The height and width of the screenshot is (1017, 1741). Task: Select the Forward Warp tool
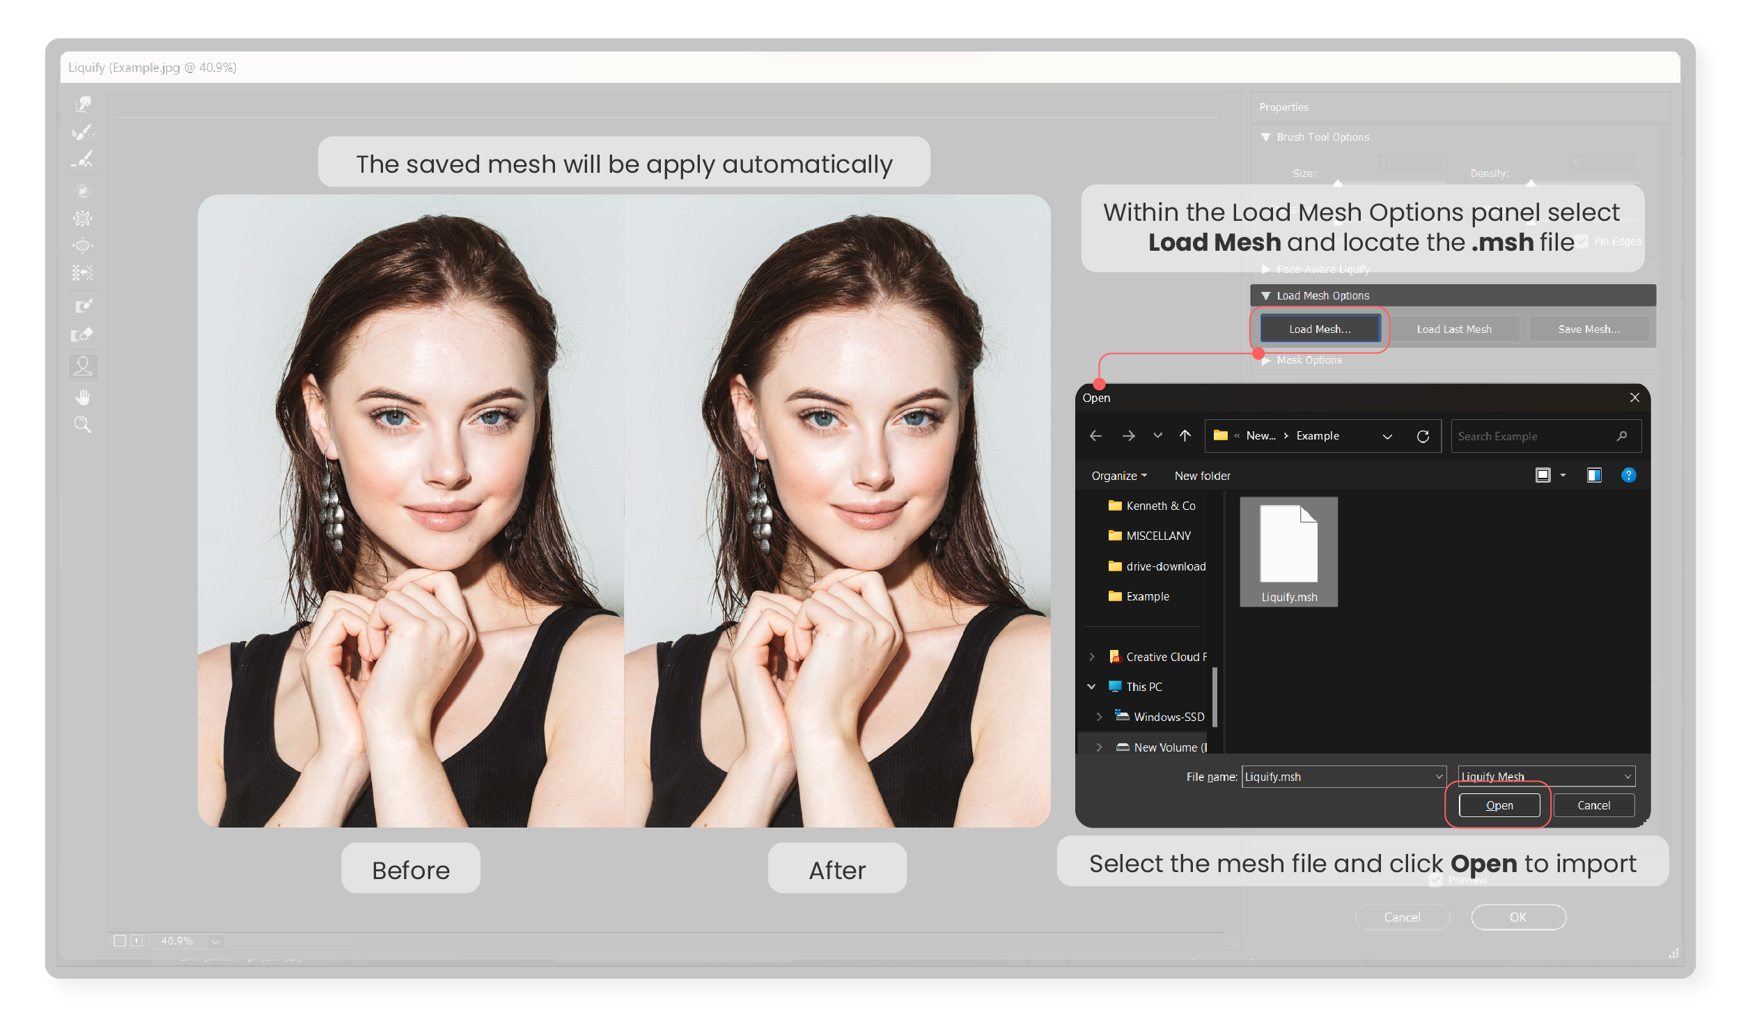tap(83, 104)
